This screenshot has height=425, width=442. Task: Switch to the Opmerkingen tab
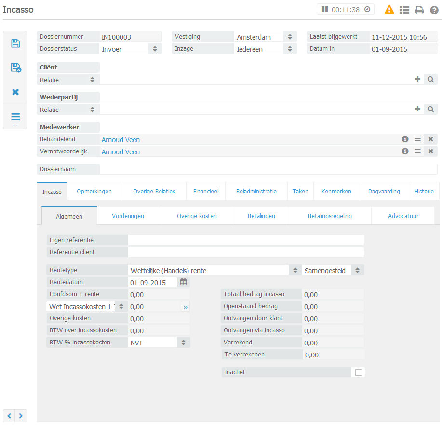pos(94,192)
